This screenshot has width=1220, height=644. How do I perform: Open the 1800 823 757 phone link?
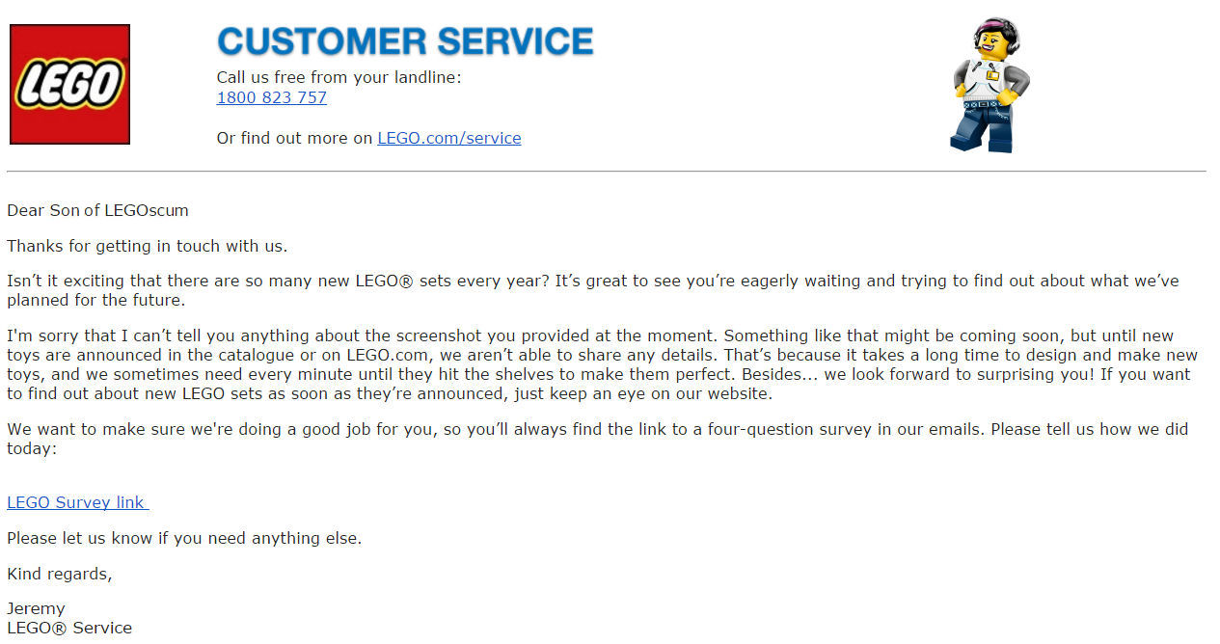tap(272, 97)
